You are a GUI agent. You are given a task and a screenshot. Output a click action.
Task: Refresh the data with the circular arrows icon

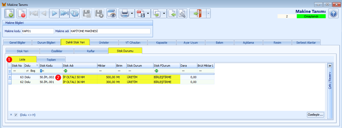(75, 13)
